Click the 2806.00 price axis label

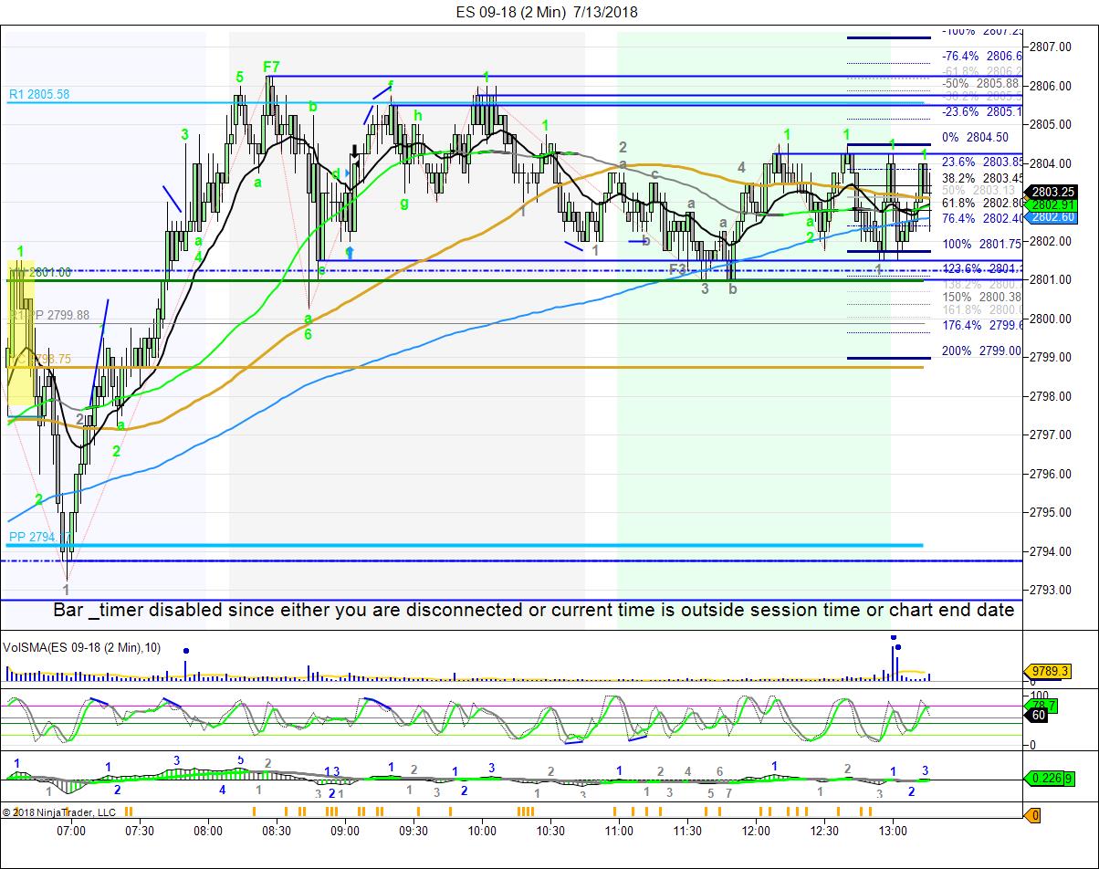1052,86
